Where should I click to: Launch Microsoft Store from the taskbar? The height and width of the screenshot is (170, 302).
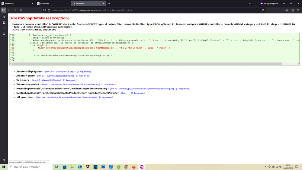point(65,167)
